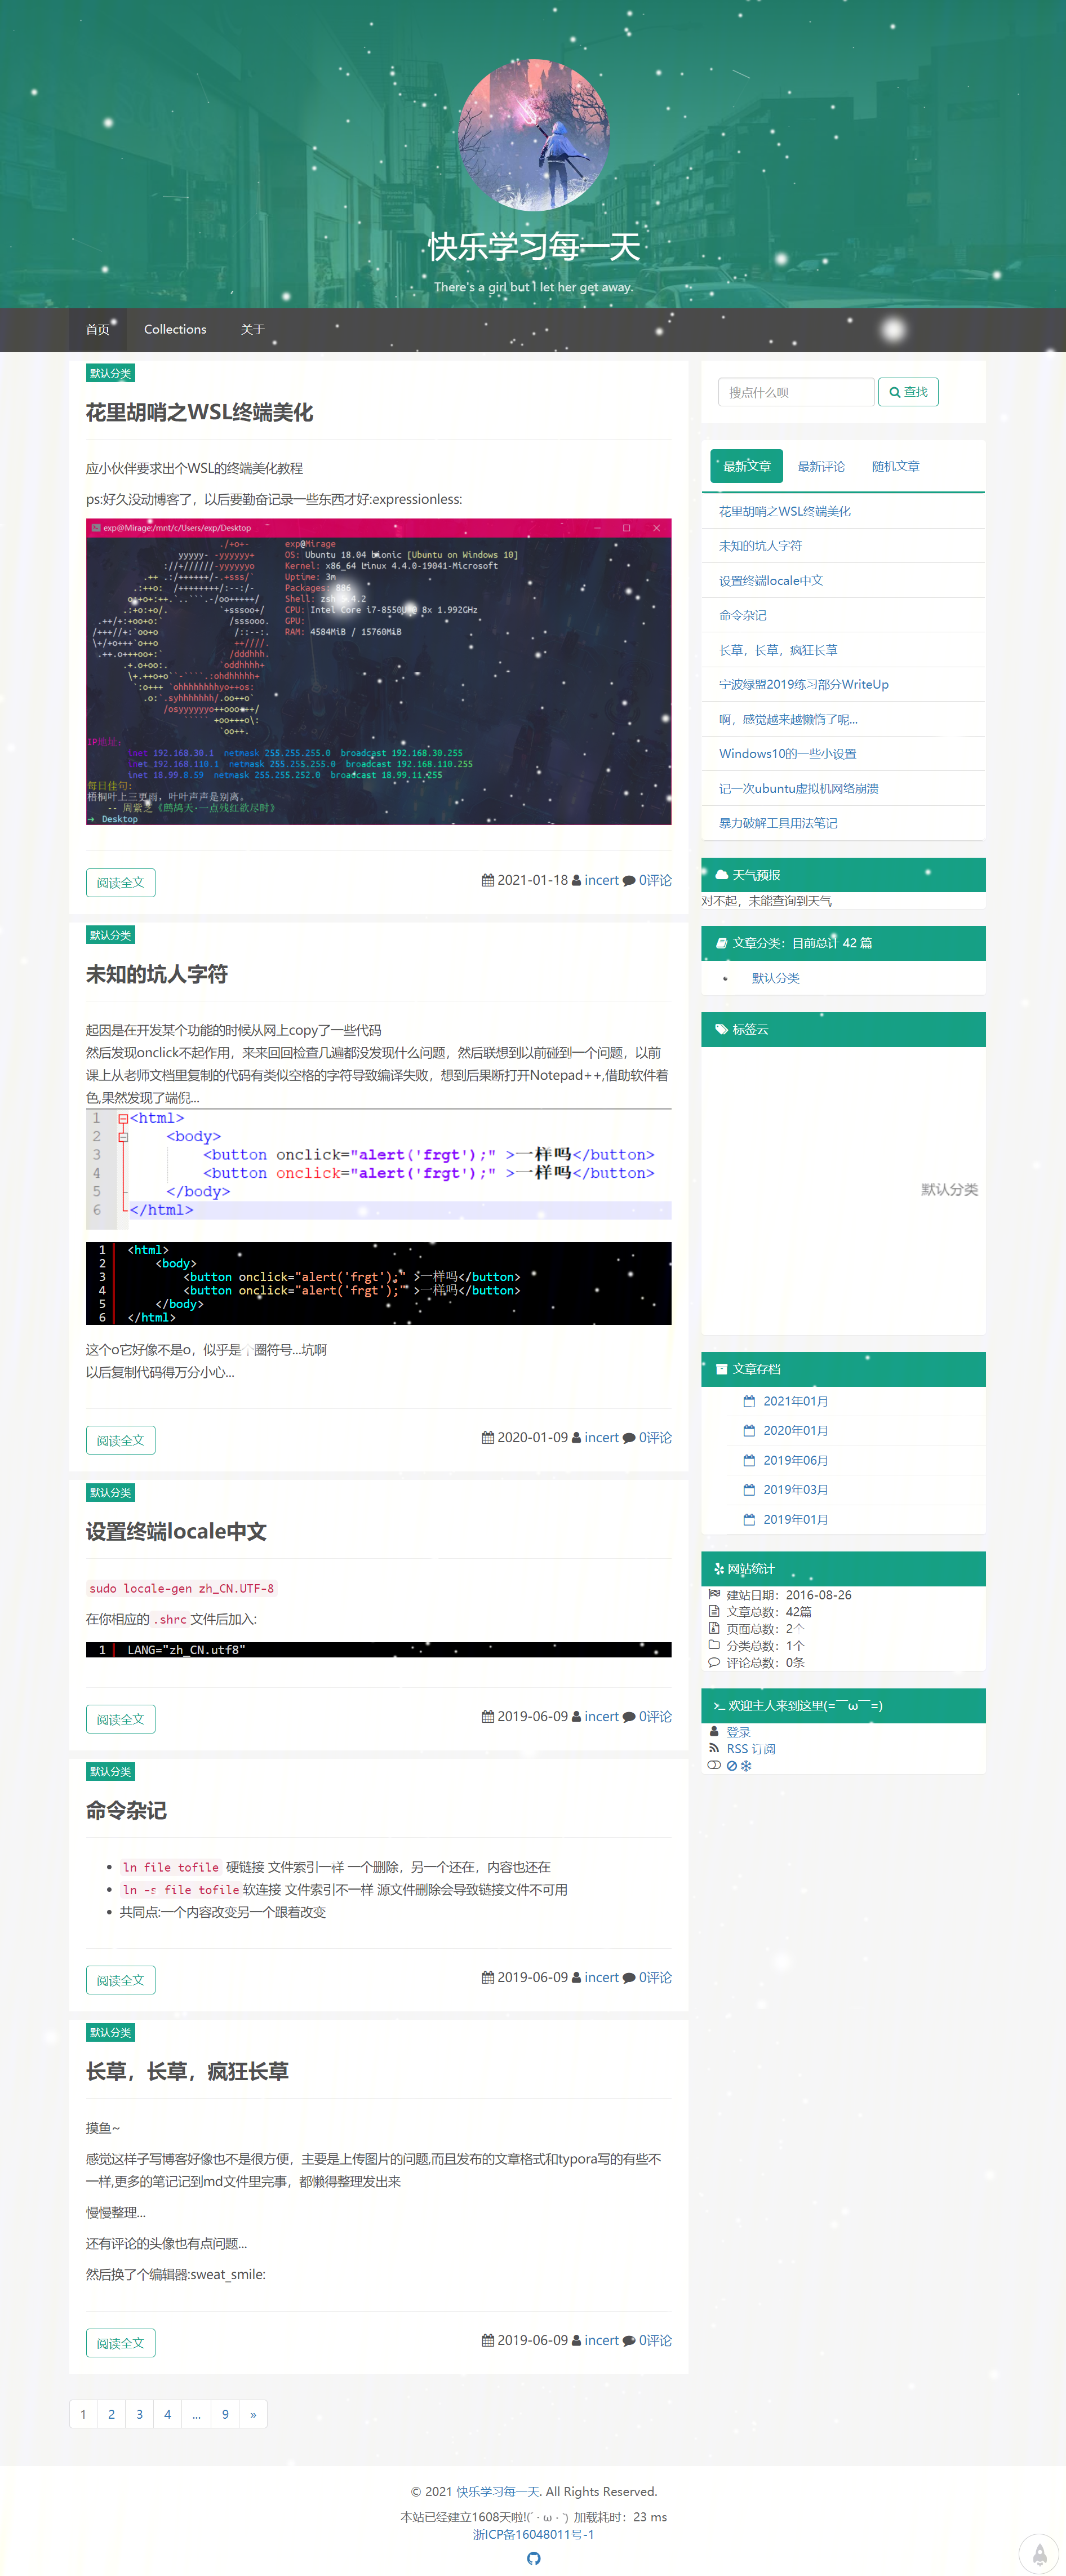Click the GitHub icon in footer

[533, 2558]
